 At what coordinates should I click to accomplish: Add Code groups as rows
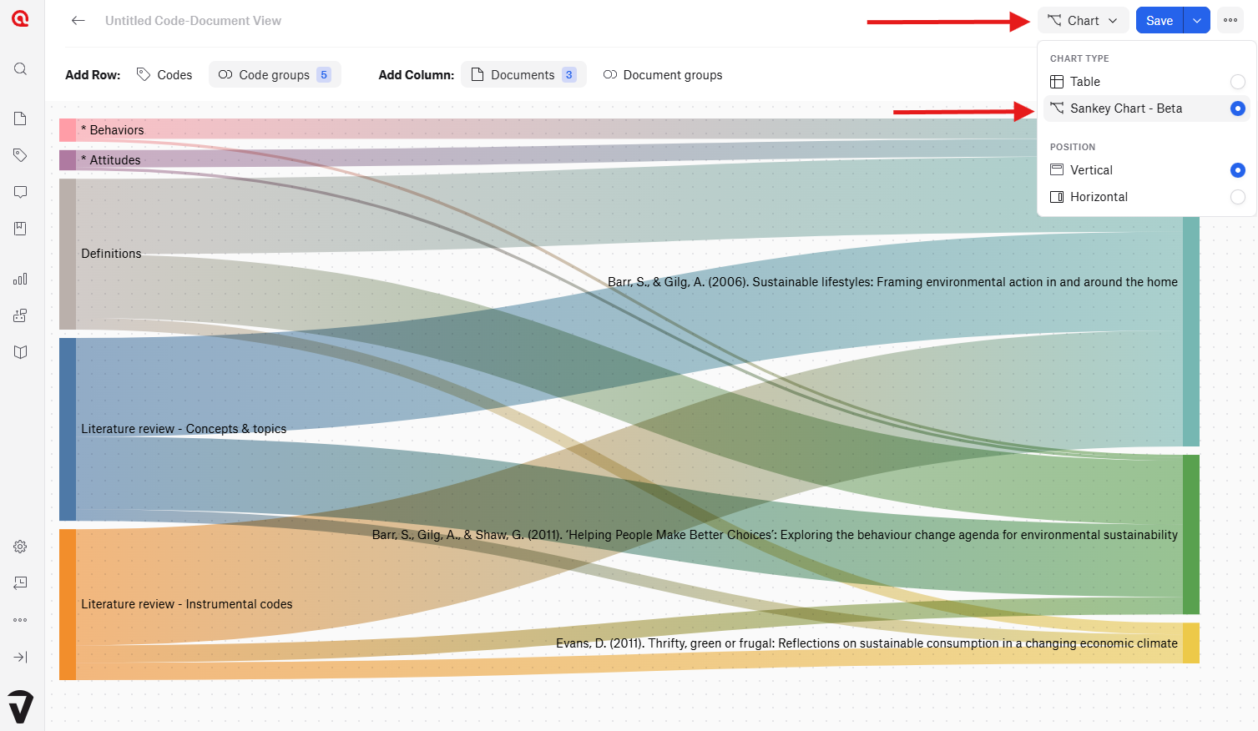click(x=275, y=74)
